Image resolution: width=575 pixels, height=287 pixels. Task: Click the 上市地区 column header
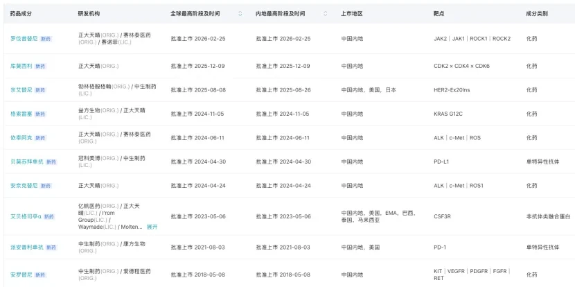[x=352, y=14]
